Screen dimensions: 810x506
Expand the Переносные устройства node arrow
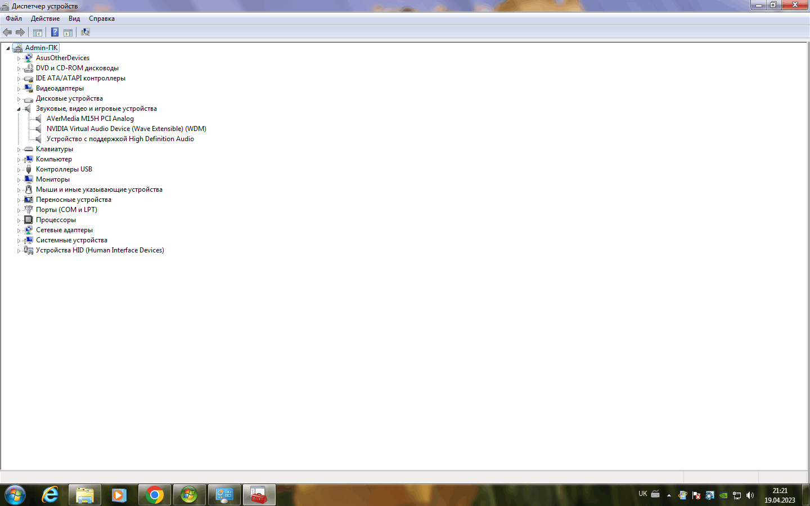(19, 200)
